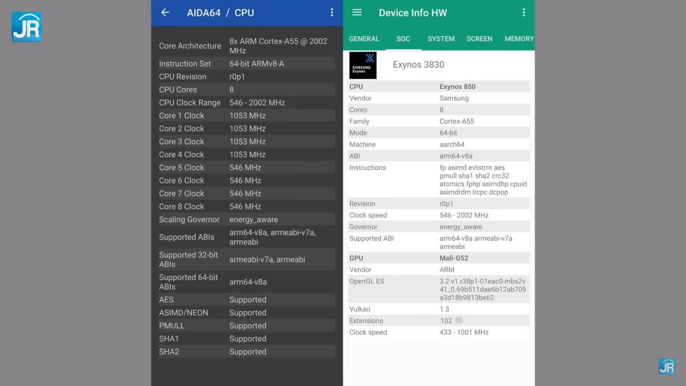
Task: Select the Core 3 Clock row
Action: tap(247, 142)
